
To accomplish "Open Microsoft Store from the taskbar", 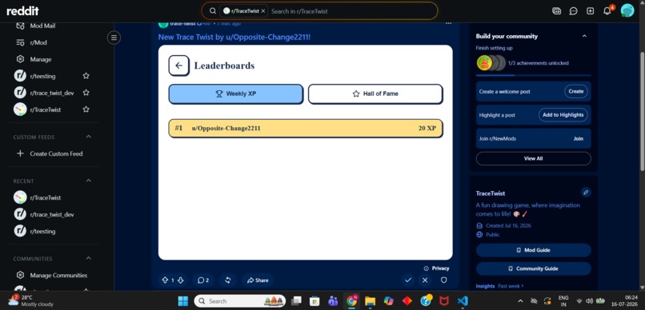I will click(314, 301).
